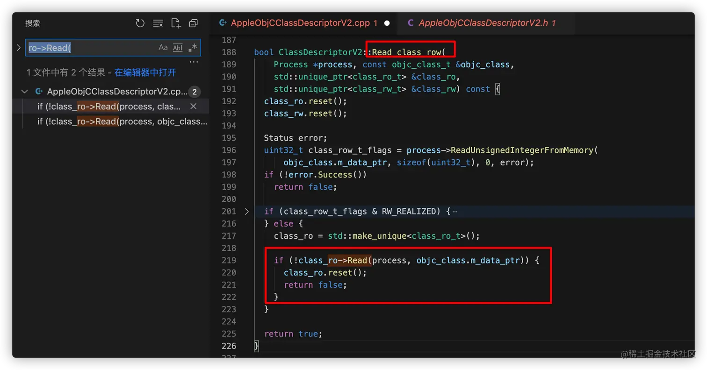
Task: Click 'make_unique' on line 217
Action: click(379, 236)
